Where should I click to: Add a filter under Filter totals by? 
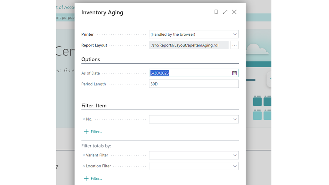pos(93,178)
